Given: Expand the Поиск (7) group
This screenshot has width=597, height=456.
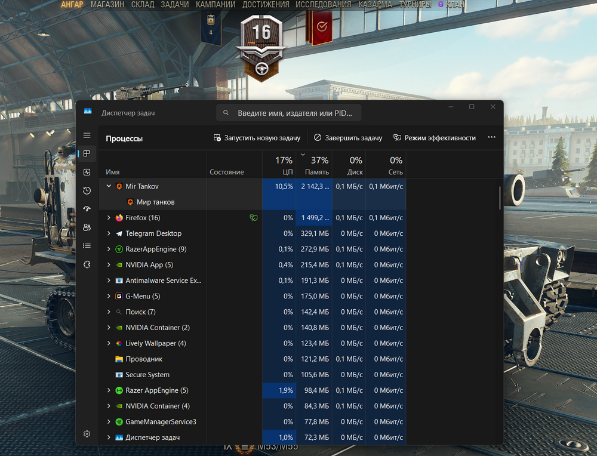Looking at the screenshot, I should point(109,312).
